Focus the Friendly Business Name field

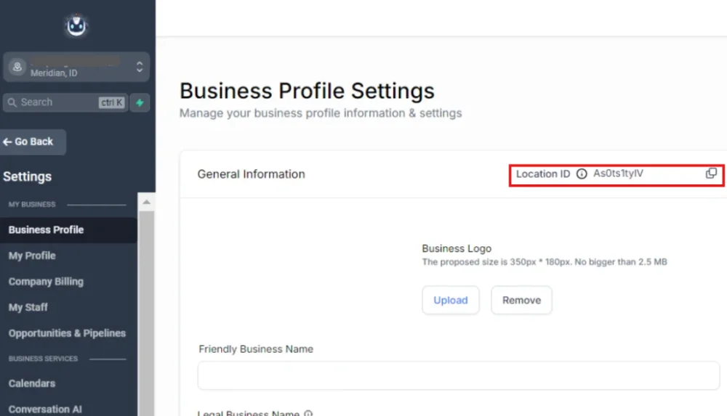(458, 375)
